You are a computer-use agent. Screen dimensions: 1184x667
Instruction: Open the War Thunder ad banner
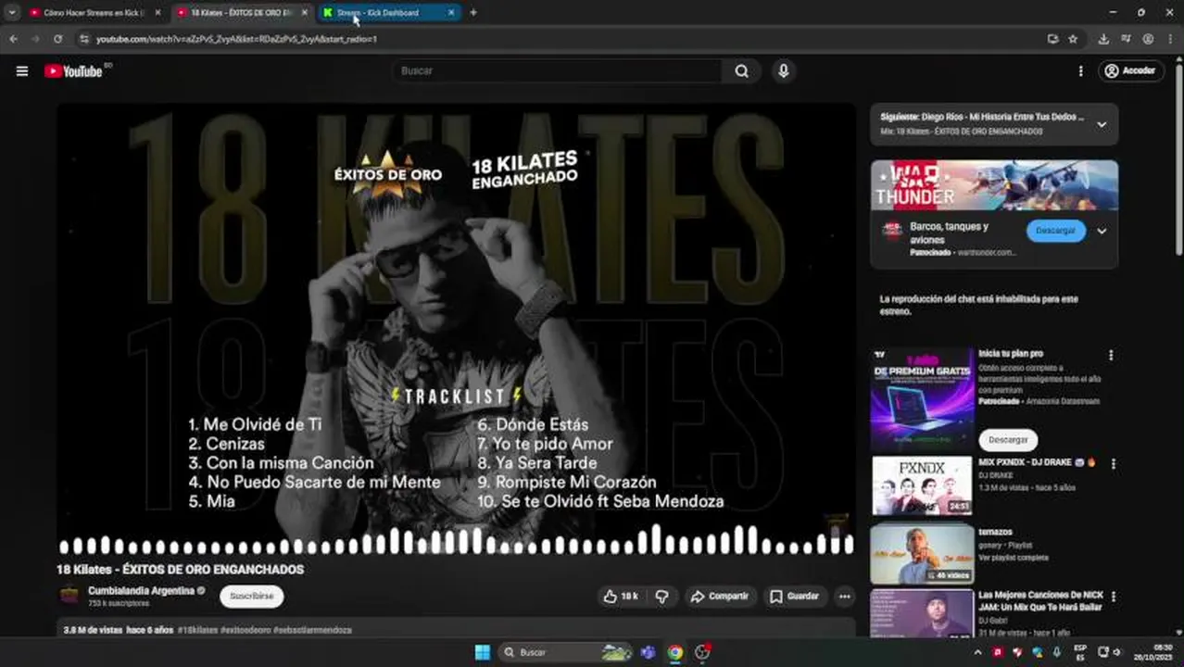[994, 185]
